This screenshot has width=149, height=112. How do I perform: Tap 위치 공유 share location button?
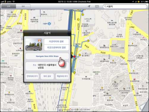(x=47, y=76)
